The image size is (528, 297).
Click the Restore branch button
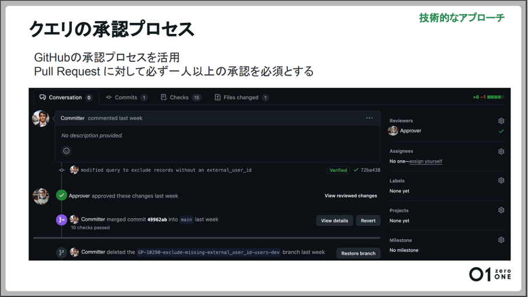pyautogui.click(x=358, y=253)
